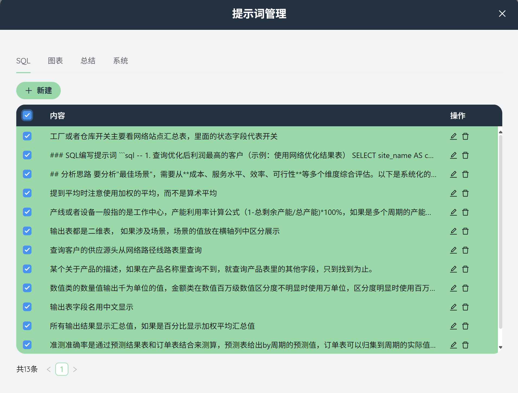518x393 pixels.
Task: Delete the 某个关于产品的描述 prompt row
Action: click(x=465, y=269)
